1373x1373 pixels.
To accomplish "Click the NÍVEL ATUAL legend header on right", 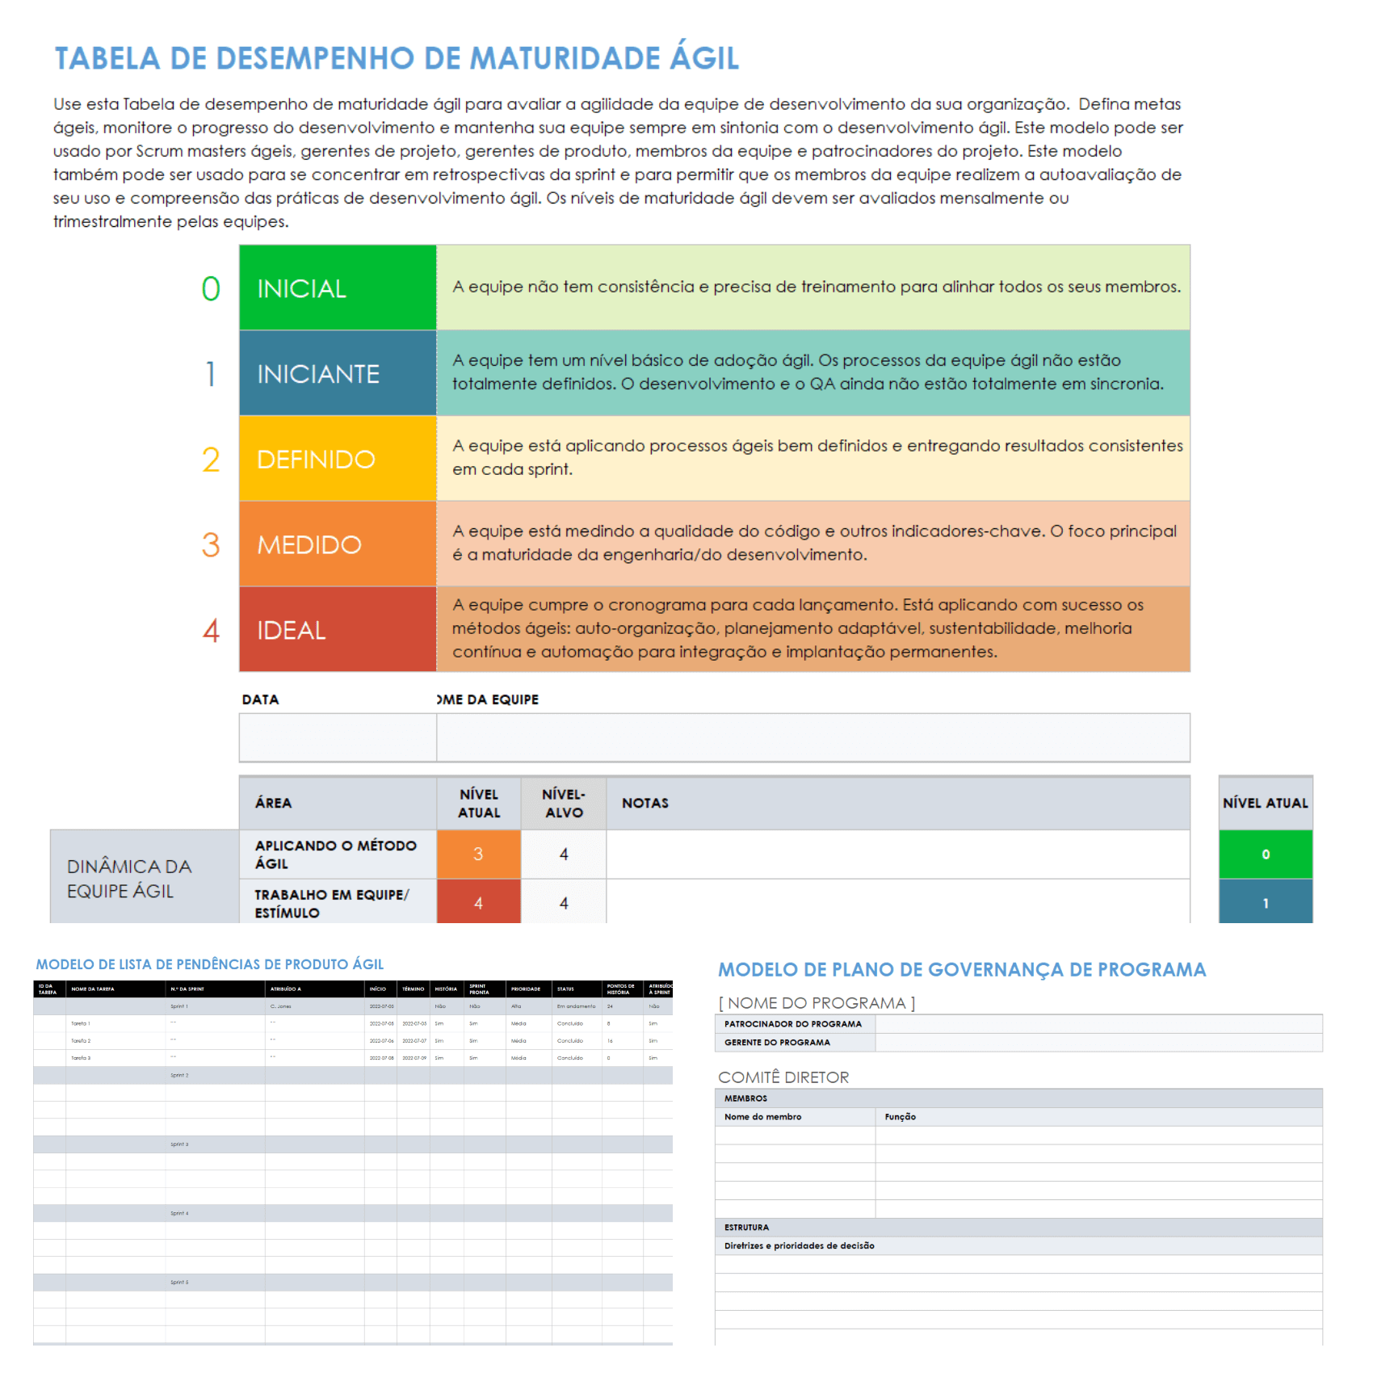I will pyautogui.click(x=1266, y=803).
